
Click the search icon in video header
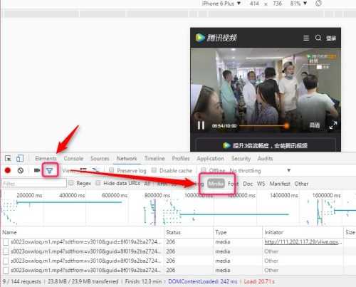point(318,38)
